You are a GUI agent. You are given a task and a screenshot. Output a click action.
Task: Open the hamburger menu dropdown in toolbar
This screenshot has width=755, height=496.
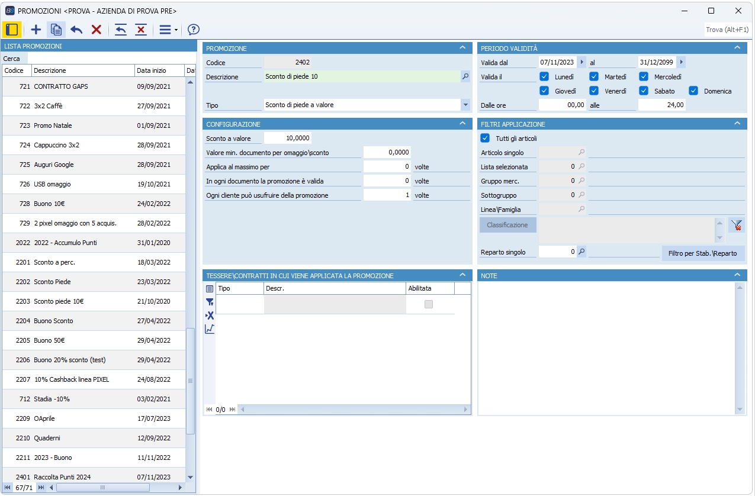click(x=168, y=30)
